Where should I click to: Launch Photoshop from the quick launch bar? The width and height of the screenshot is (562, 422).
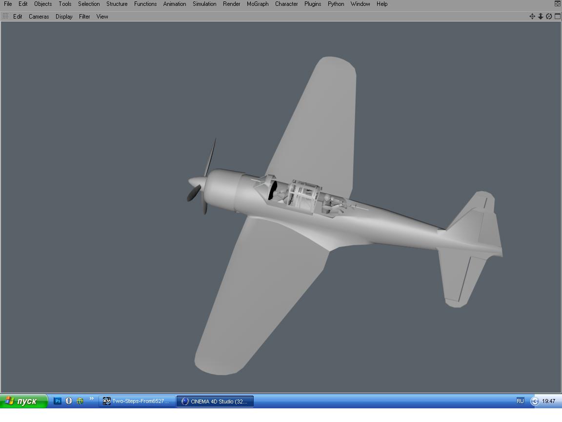click(x=58, y=401)
